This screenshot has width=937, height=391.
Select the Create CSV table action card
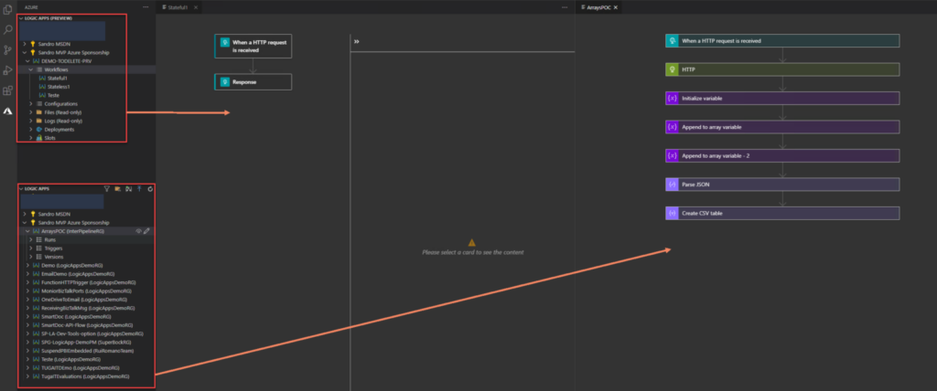tap(782, 213)
